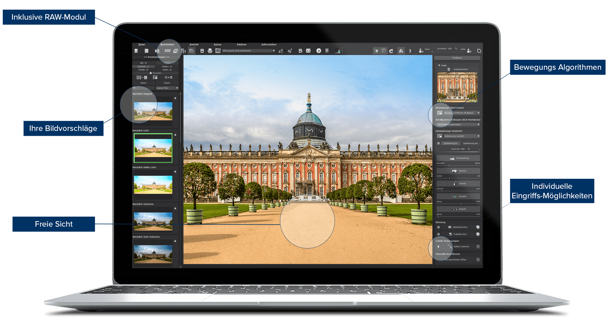This screenshot has height=327, width=609.
Task: Click the Tonwert button
Action: point(458,171)
